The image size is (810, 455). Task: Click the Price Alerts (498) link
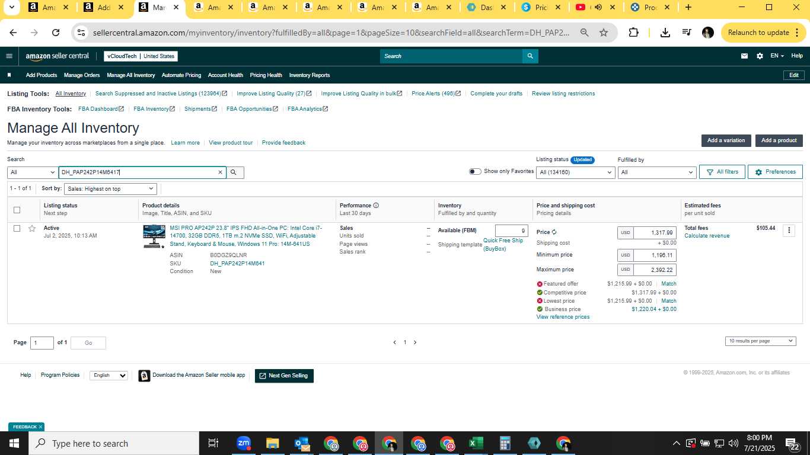pos(436,94)
